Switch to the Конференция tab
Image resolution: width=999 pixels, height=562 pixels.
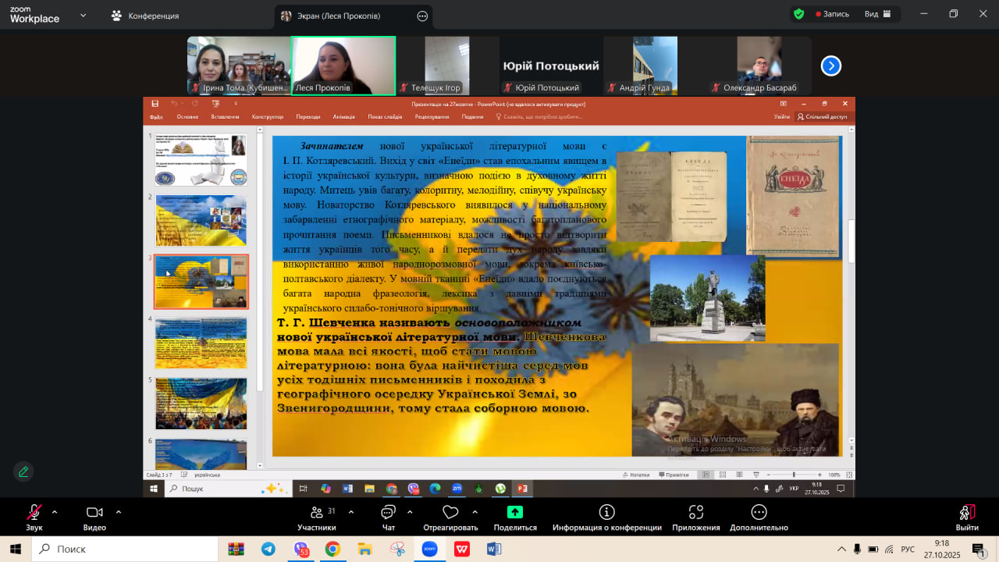pos(145,16)
